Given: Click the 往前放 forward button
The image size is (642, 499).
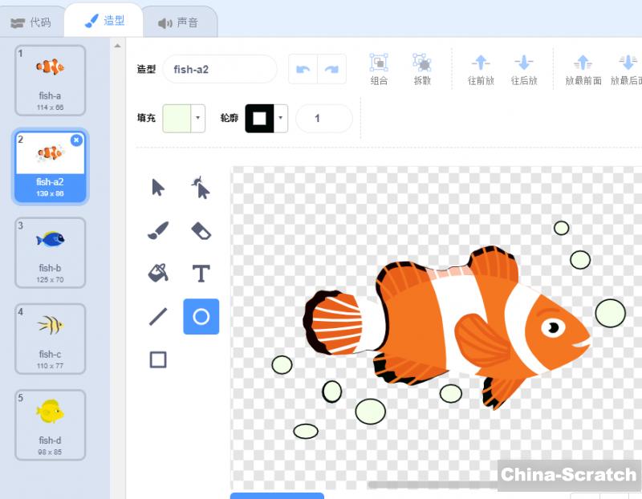Looking at the screenshot, I should click(x=480, y=69).
